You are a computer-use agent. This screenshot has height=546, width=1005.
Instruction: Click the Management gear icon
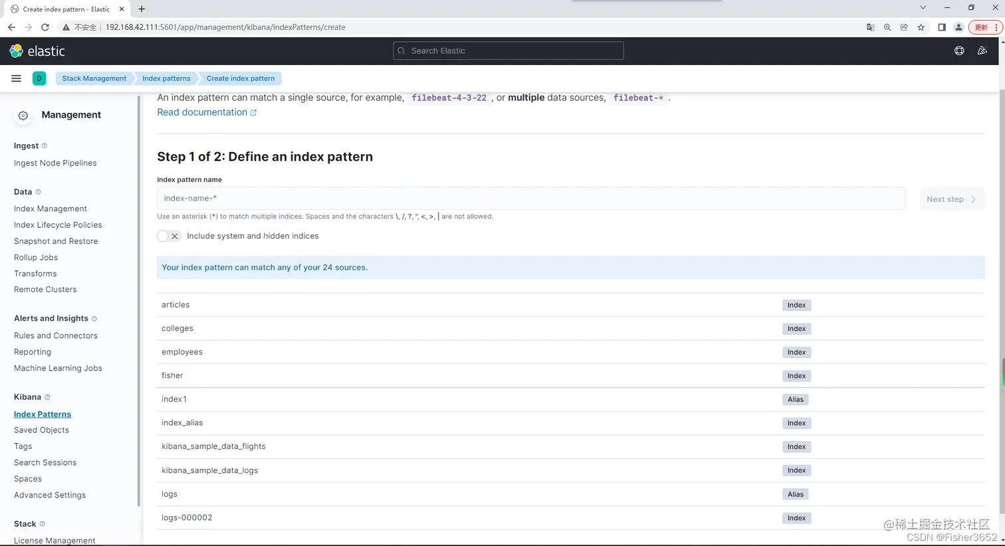coord(23,116)
